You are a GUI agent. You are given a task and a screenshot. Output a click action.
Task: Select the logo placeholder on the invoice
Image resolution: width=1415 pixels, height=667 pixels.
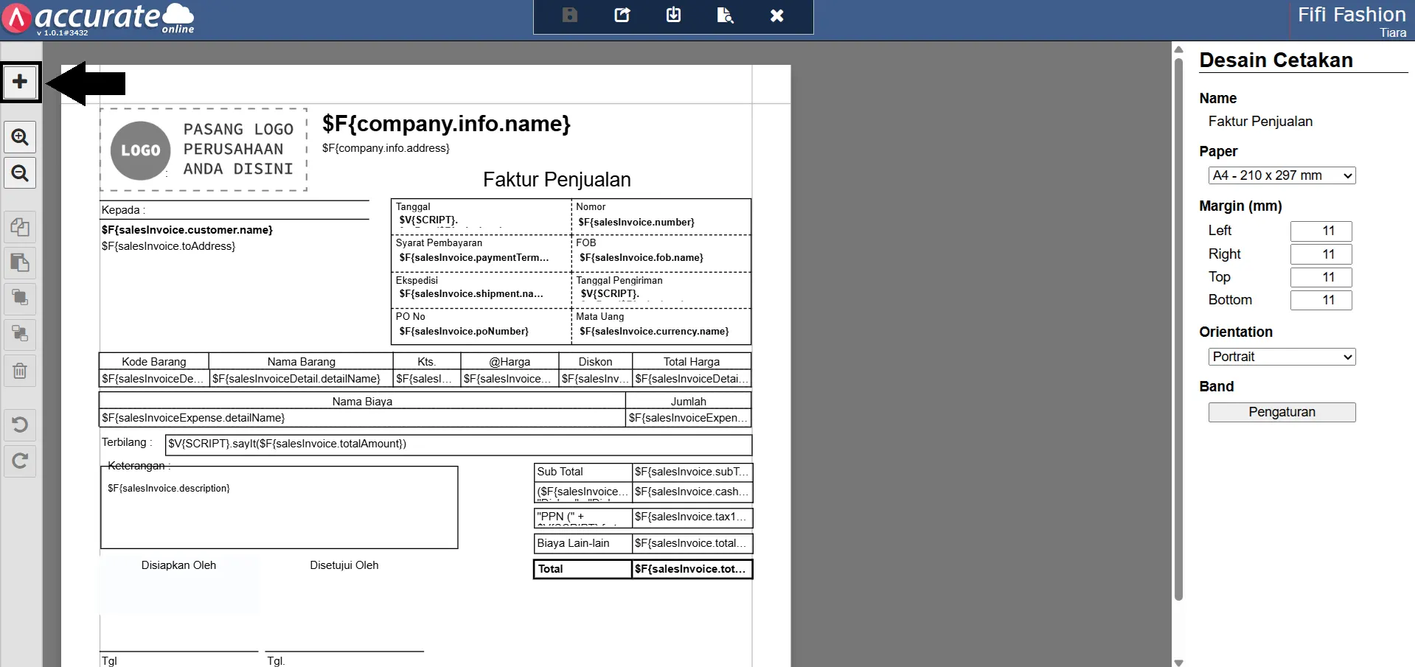(x=204, y=150)
